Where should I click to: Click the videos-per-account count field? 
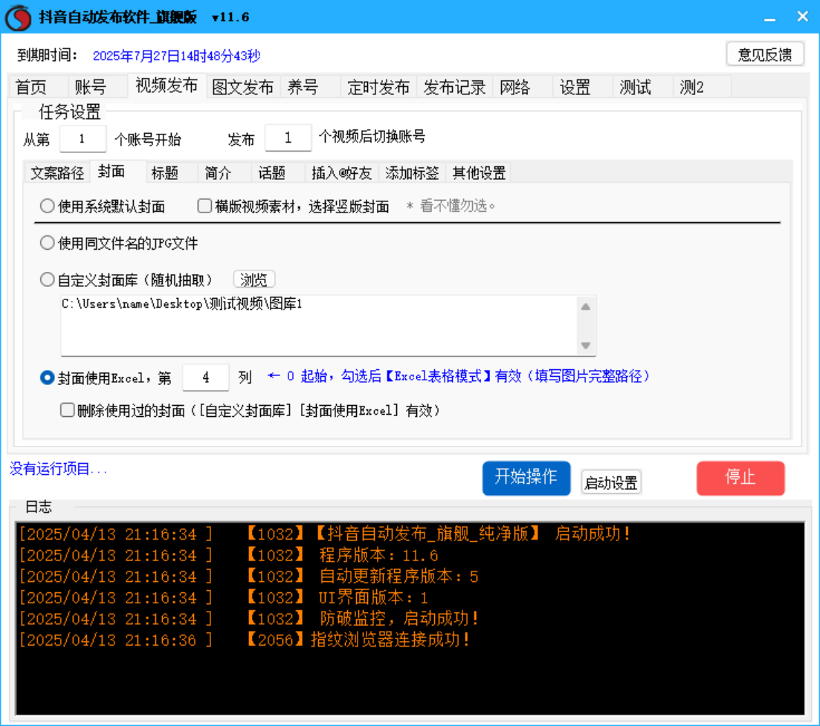(x=288, y=138)
